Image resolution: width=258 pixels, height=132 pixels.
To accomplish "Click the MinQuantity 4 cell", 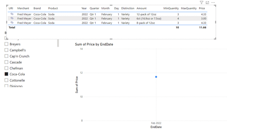I will 178,18.
